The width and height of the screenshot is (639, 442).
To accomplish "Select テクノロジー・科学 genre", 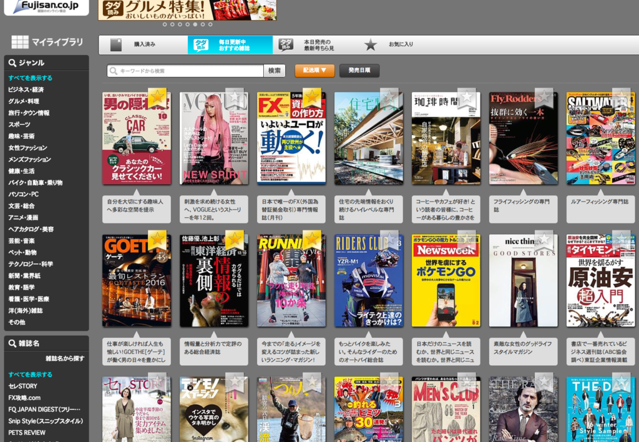I will coord(31,264).
